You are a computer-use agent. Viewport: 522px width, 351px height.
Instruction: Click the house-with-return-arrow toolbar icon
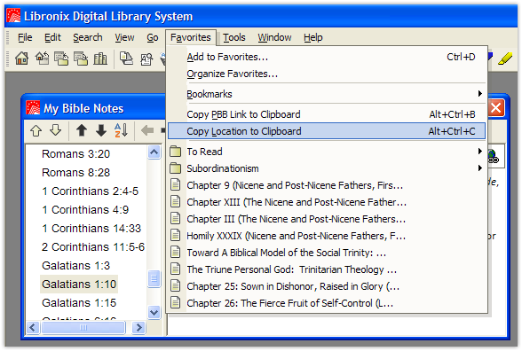tap(43, 58)
